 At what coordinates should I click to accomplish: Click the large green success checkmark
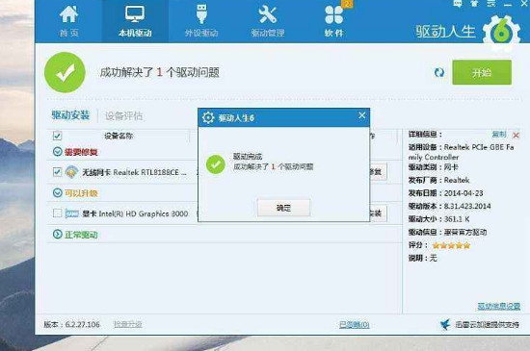pos(65,72)
